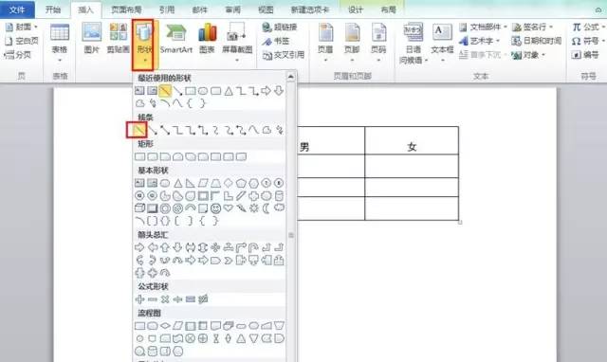The height and width of the screenshot is (362, 607).
Task: Insert the Smiley Face basic shape
Action: pyautogui.click(x=215, y=208)
